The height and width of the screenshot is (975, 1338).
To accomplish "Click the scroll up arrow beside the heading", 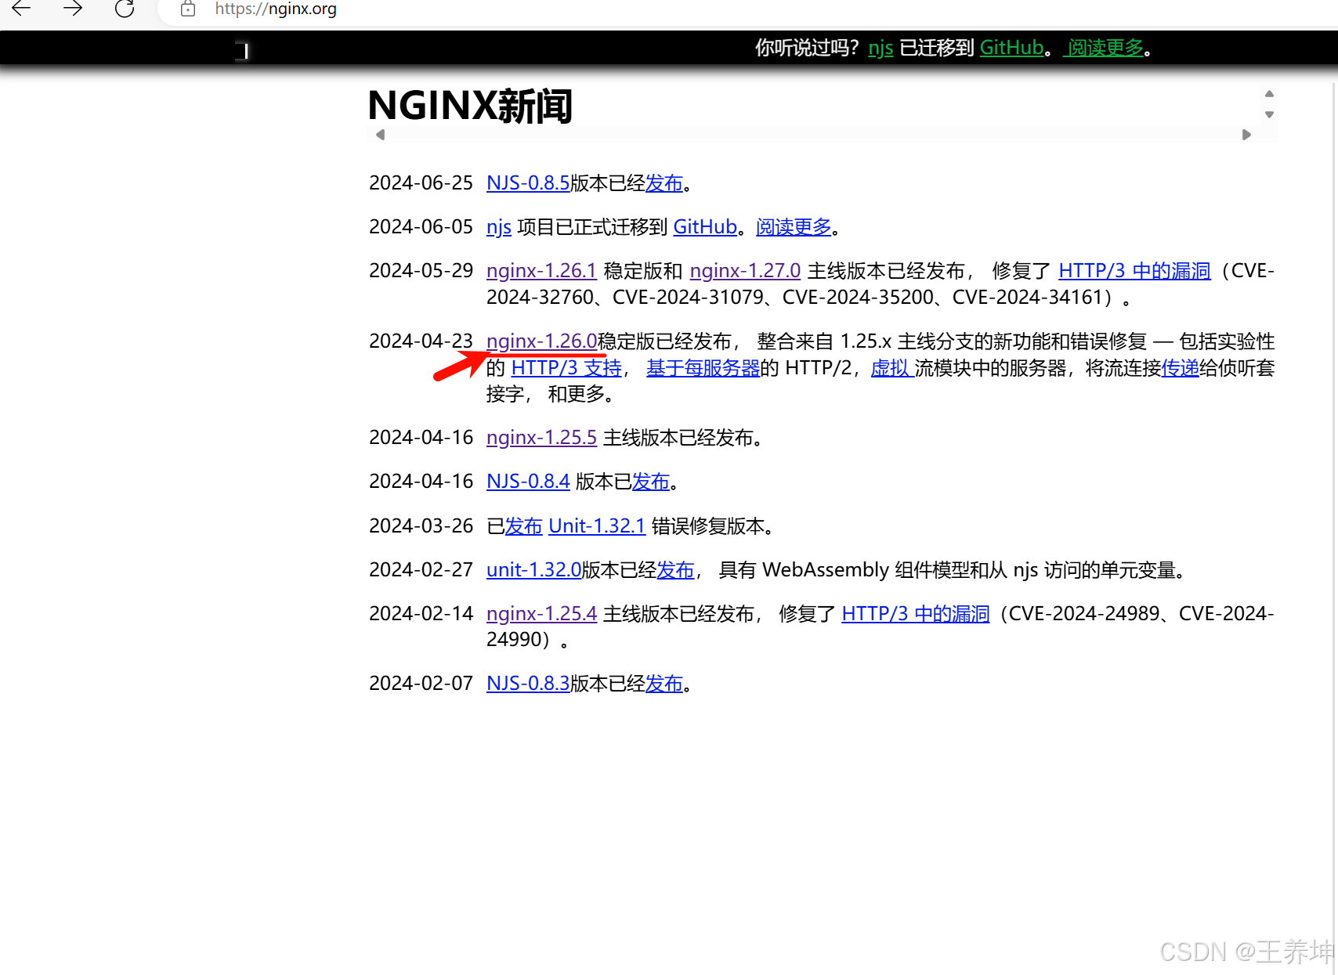I will click(1269, 94).
